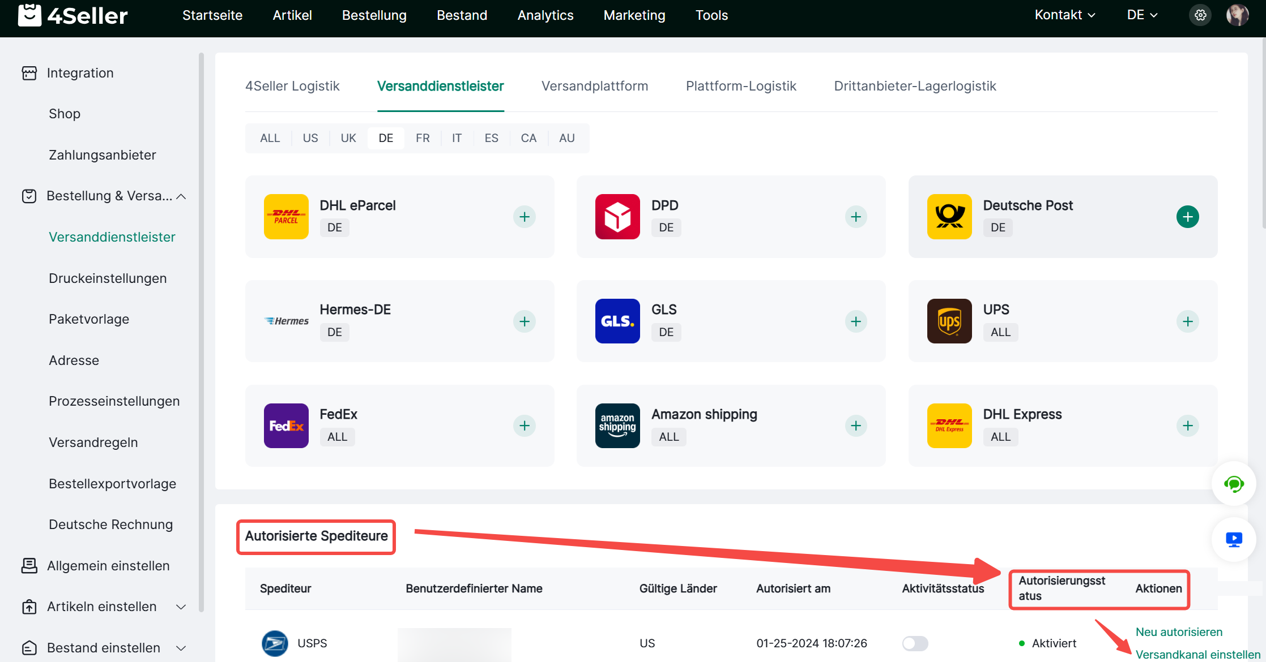Click the 4Seller logo
This screenshot has height=662, width=1266.
coord(73,15)
